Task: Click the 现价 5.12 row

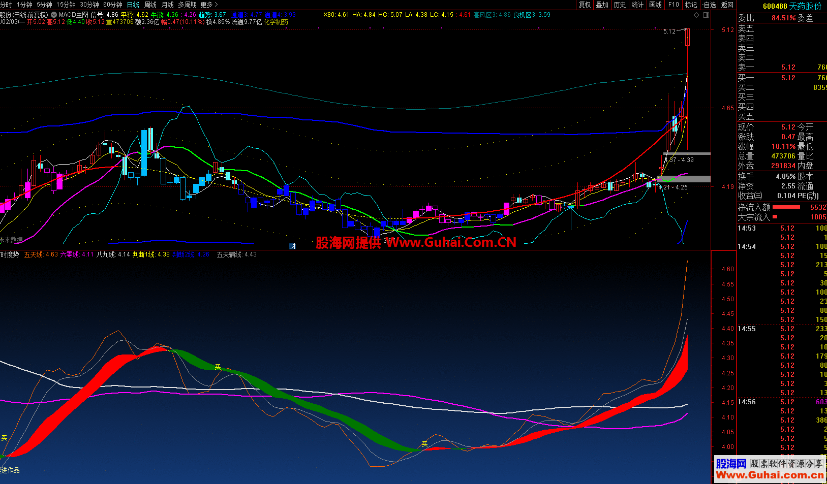Action: pos(767,127)
